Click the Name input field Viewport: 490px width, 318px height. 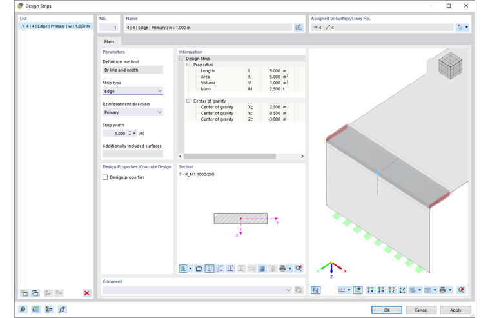[209, 28]
